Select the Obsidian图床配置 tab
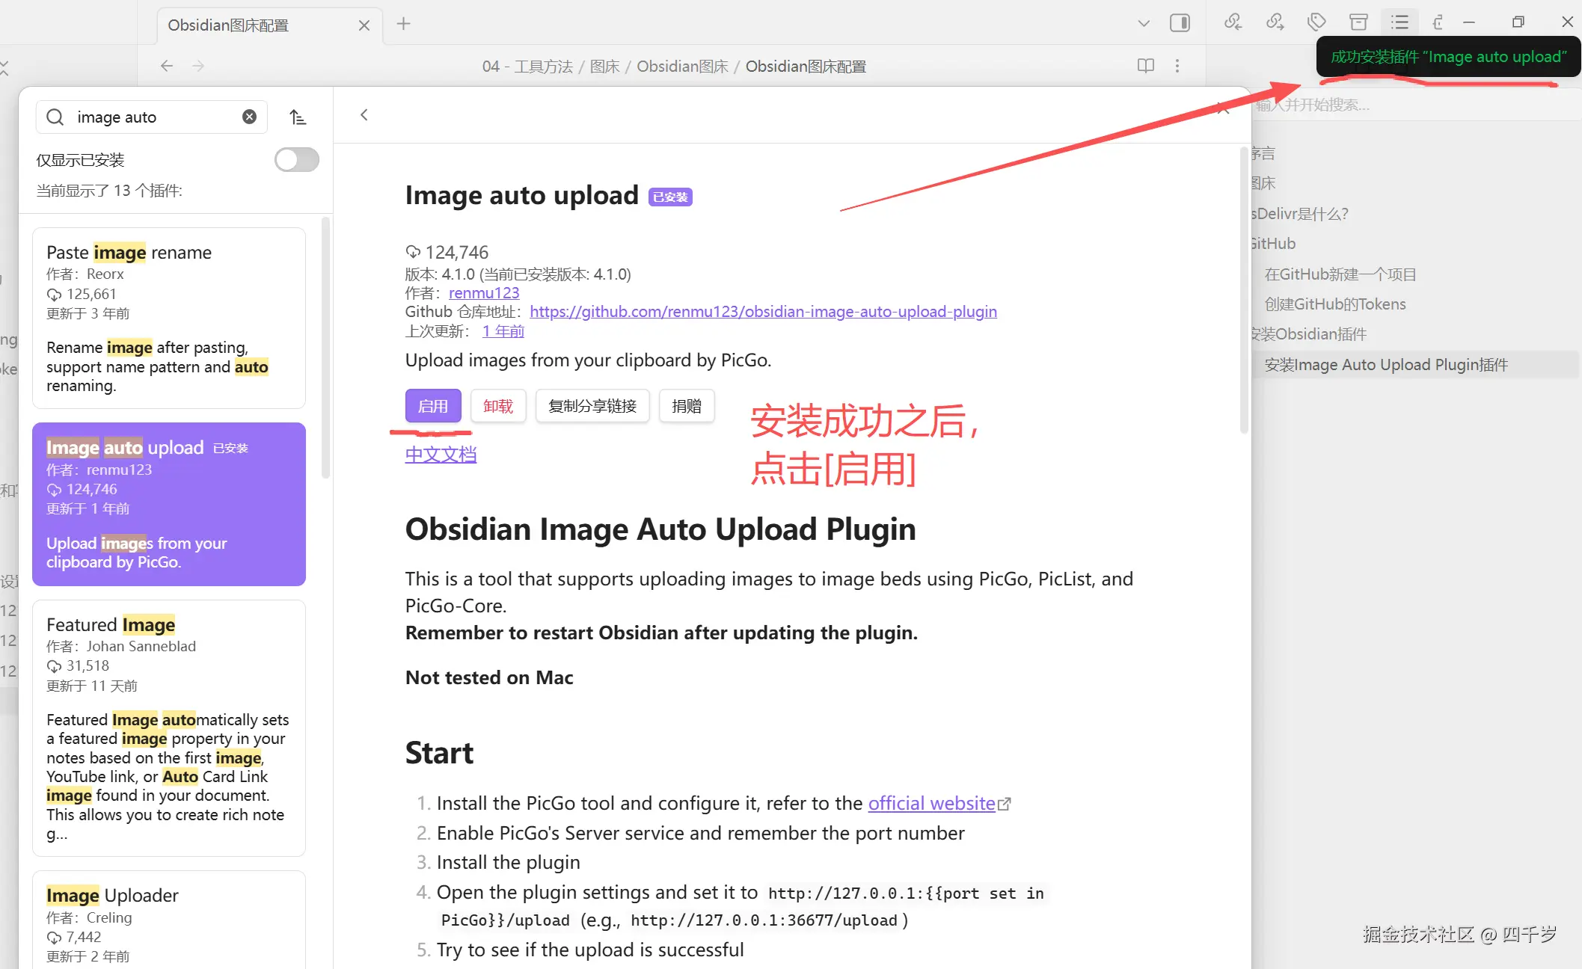 pos(228,25)
